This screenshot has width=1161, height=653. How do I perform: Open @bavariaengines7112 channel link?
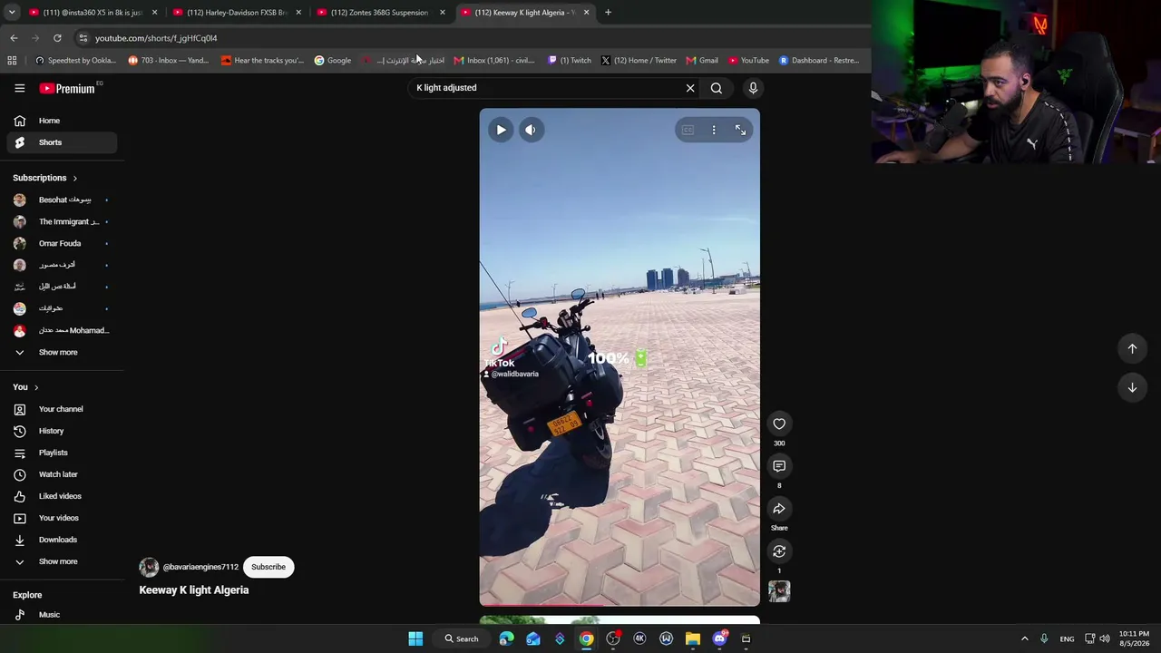tap(200, 567)
